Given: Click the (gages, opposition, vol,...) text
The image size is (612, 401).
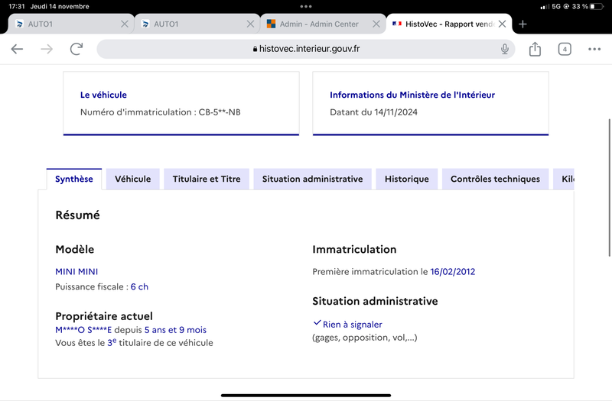Looking at the screenshot, I should pyautogui.click(x=365, y=338).
